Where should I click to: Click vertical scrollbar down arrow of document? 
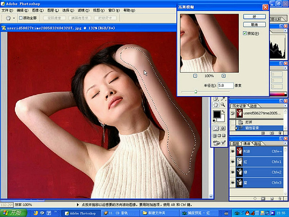click(211, 197)
